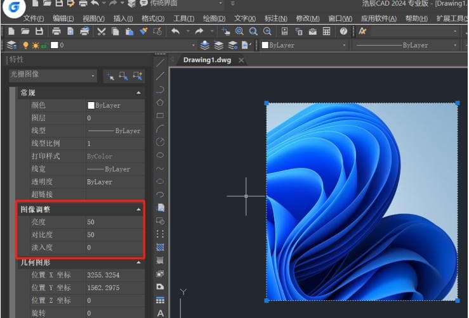Image resolution: width=469 pixels, height=318 pixels.
Task: Open the 标注(N) menu
Action: pos(276,18)
